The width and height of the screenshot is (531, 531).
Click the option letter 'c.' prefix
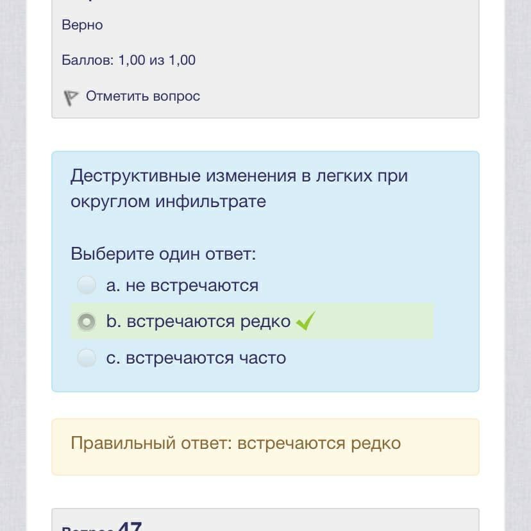(x=112, y=357)
